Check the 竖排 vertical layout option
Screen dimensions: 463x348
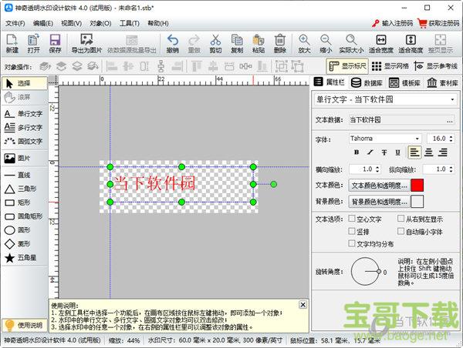353,231
